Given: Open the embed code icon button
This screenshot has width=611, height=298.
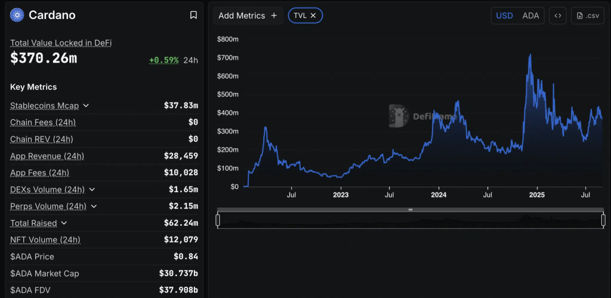Looking at the screenshot, I should (557, 15).
